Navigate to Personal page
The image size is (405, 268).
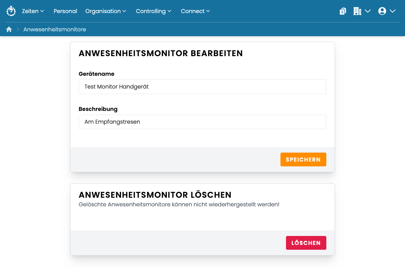(65, 11)
